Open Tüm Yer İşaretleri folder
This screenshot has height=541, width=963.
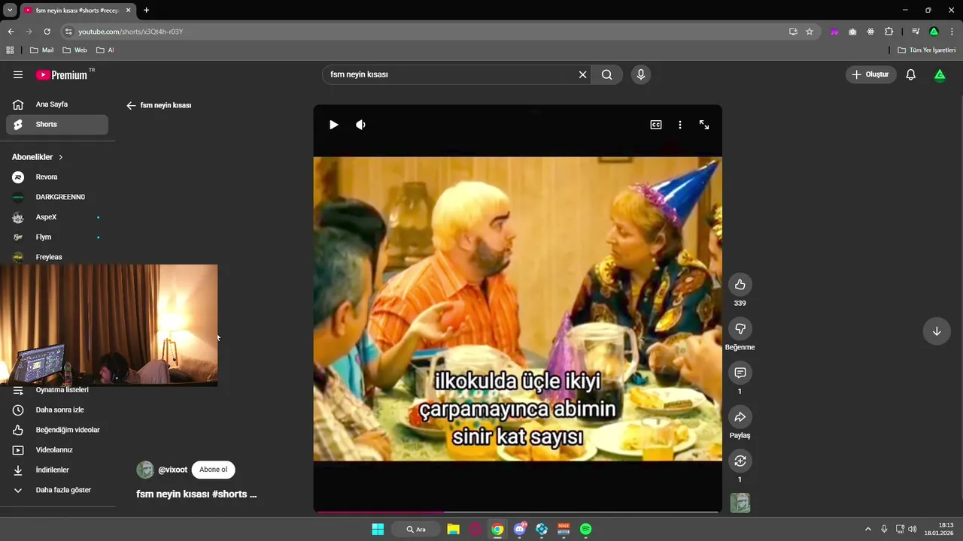pos(927,50)
